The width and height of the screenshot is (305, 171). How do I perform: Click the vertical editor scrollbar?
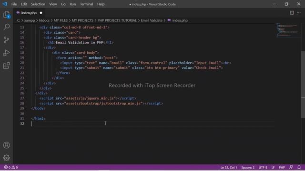pos(303,85)
